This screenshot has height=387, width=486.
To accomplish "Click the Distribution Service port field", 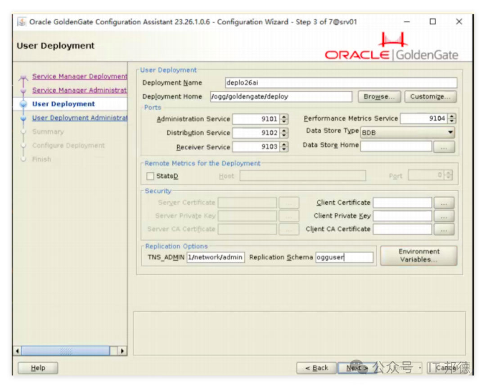I will 256,133.
